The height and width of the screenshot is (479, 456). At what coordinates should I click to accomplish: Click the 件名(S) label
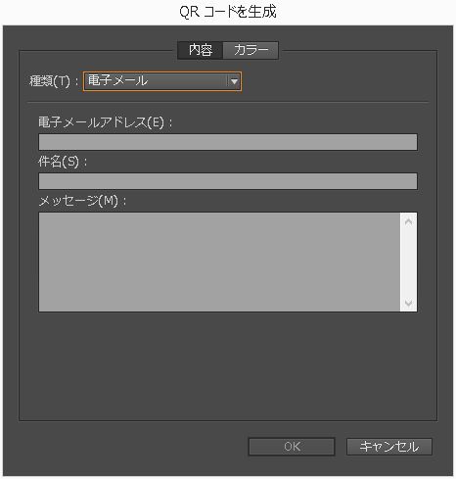63,162
